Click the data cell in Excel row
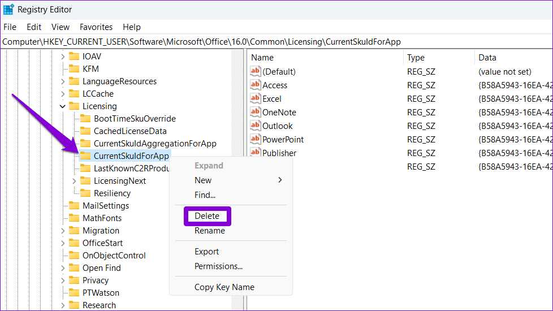This screenshot has height=311, width=553. (x=515, y=99)
